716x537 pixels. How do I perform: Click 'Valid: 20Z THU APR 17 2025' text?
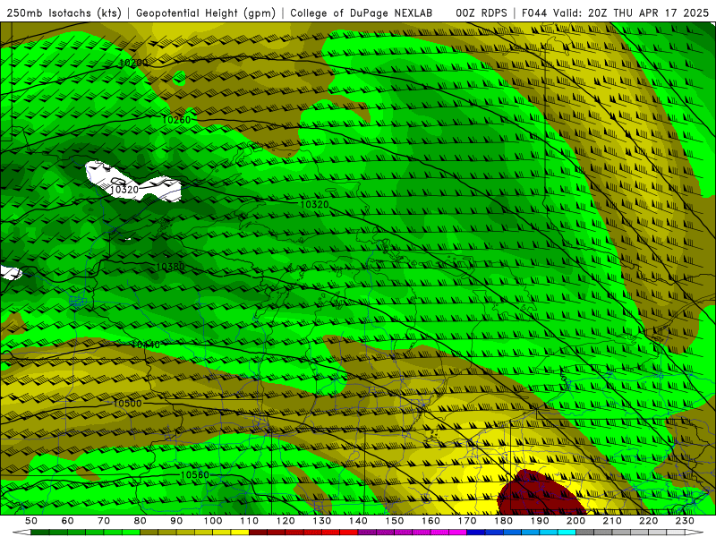pyautogui.click(x=631, y=13)
